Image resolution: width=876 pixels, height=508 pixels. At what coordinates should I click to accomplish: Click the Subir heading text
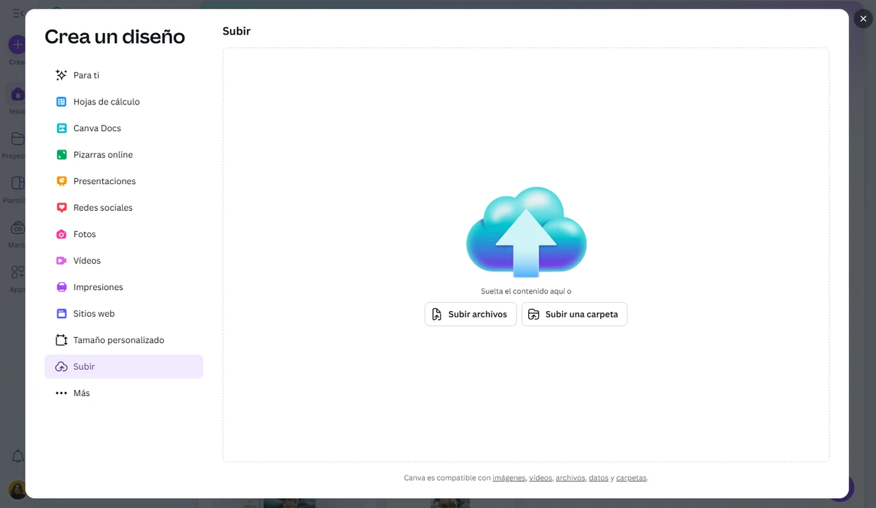tap(236, 31)
